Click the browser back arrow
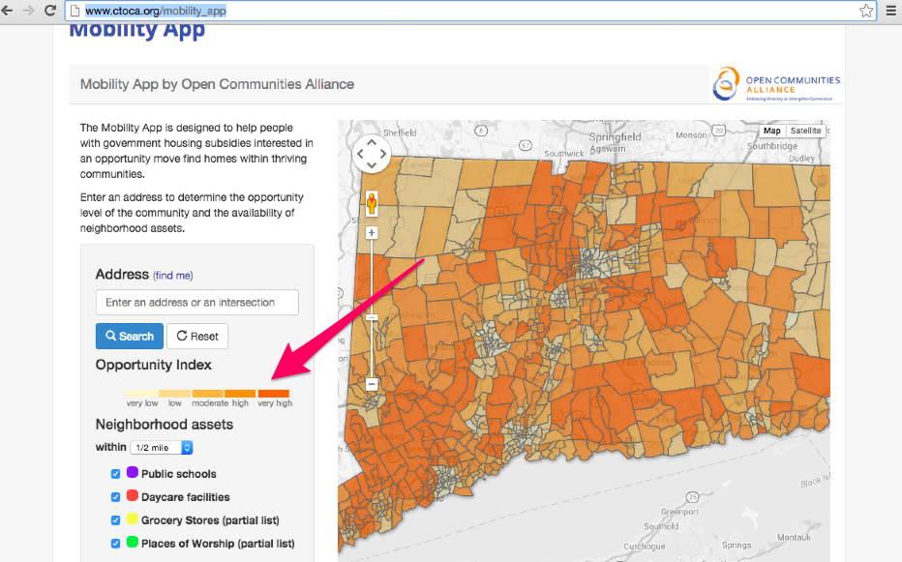 click(8, 11)
